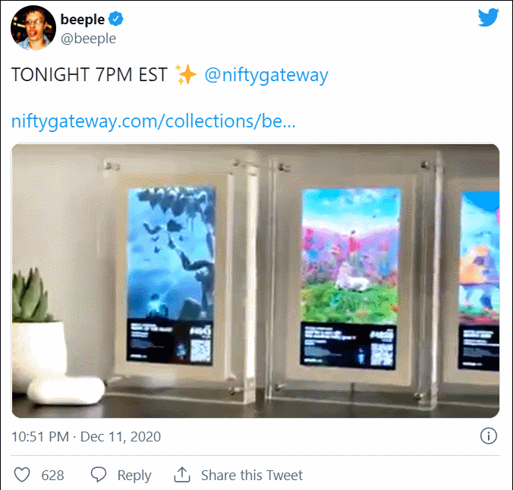The height and width of the screenshot is (490, 513).
Task: Open the @beeple handle link
Action: point(88,39)
